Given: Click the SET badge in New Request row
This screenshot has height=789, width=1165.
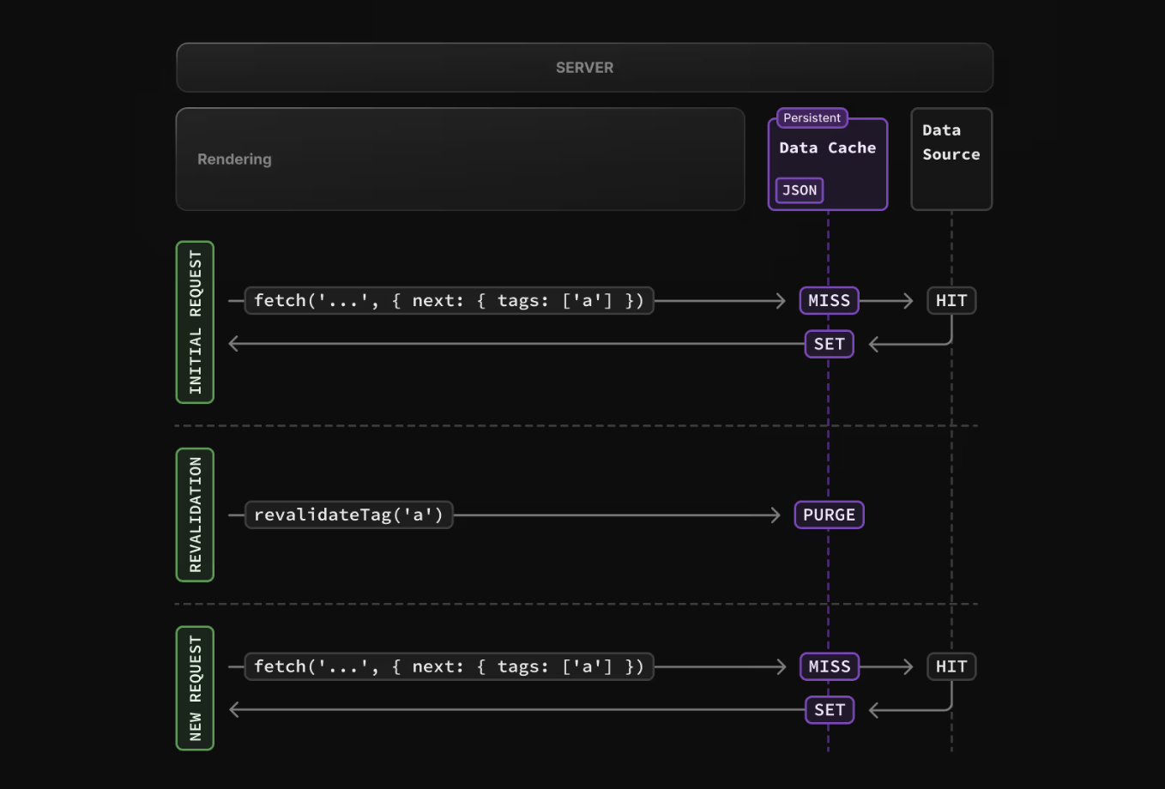Looking at the screenshot, I should pos(829,710).
